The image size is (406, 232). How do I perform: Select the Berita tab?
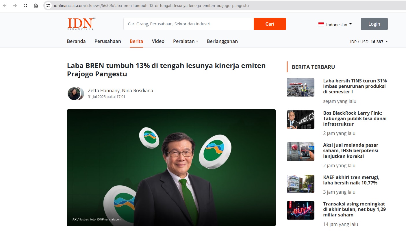tap(136, 41)
